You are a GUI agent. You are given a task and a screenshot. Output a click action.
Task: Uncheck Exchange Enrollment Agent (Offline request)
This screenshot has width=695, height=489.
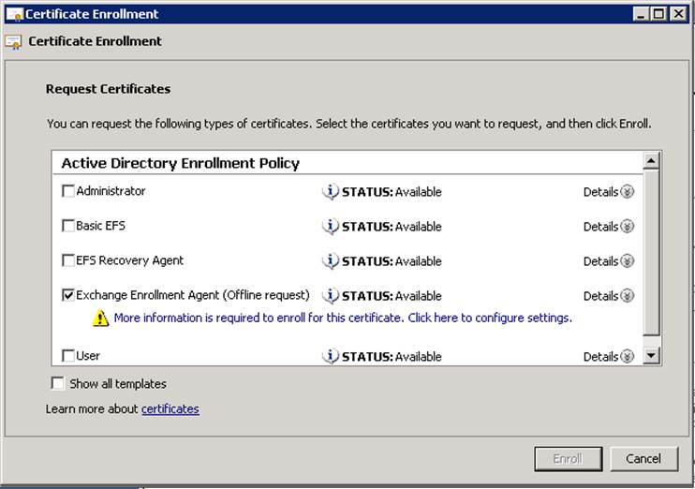pyautogui.click(x=68, y=295)
